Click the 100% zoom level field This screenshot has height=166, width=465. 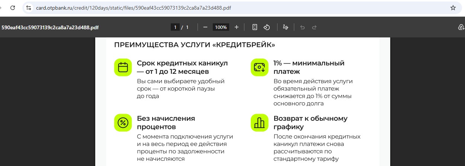pyautogui.click(x=221, y=27)
